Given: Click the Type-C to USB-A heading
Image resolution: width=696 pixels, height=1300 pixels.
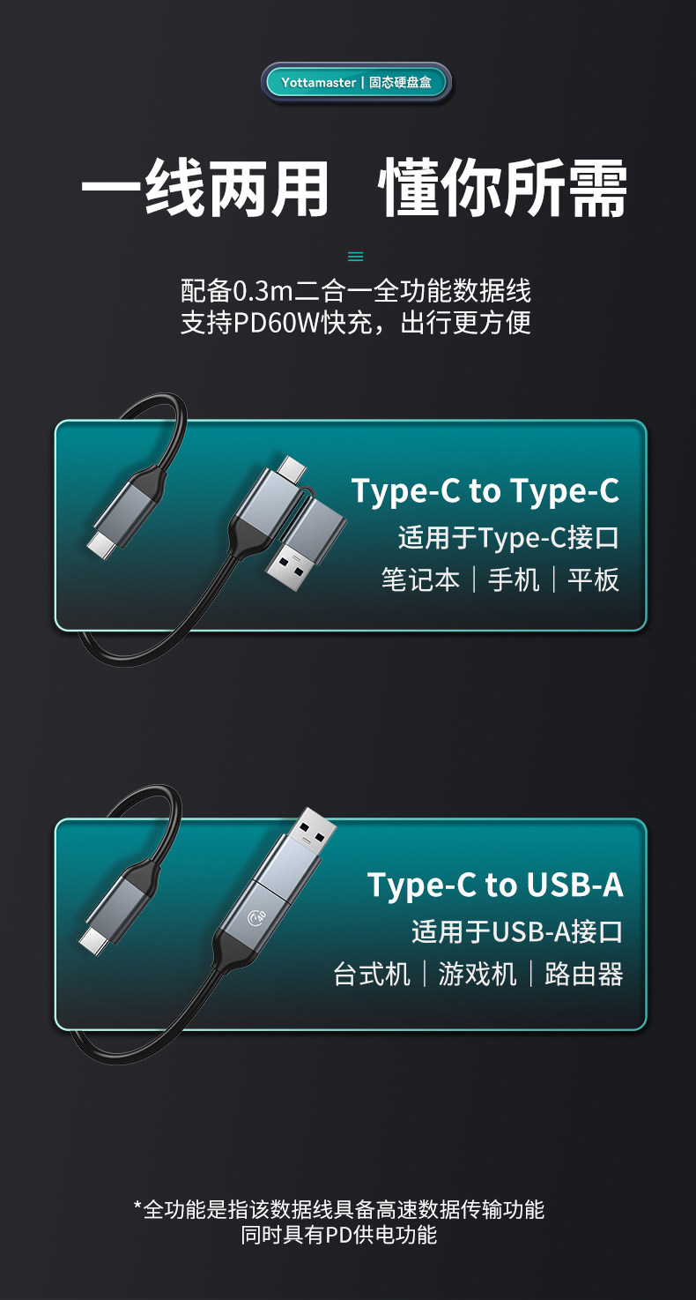Looking at the screenshot, I should point(495,885).
